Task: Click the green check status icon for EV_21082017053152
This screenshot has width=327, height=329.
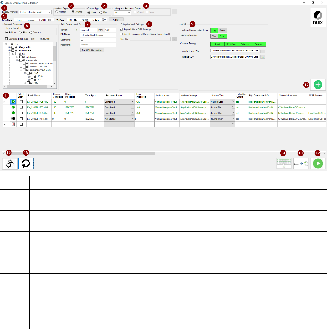Action: pos(13,113)
